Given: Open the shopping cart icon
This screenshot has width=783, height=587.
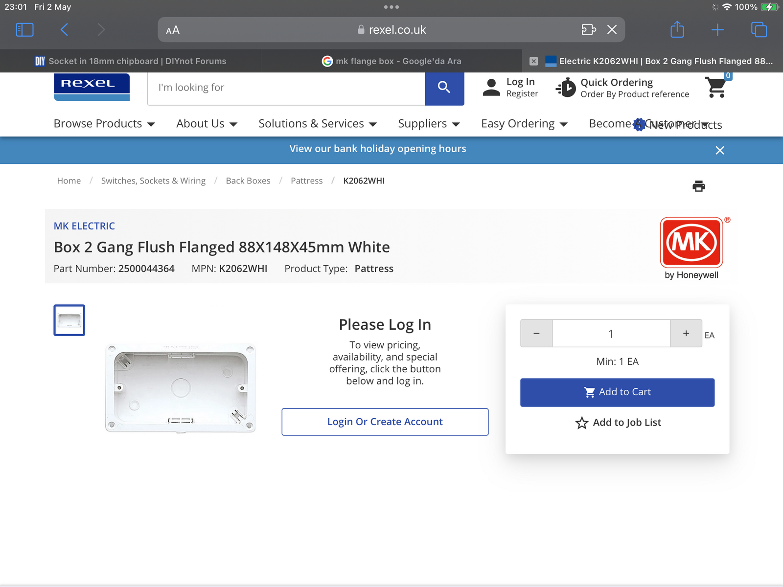Looking at the screenshot, I should 716,87.
